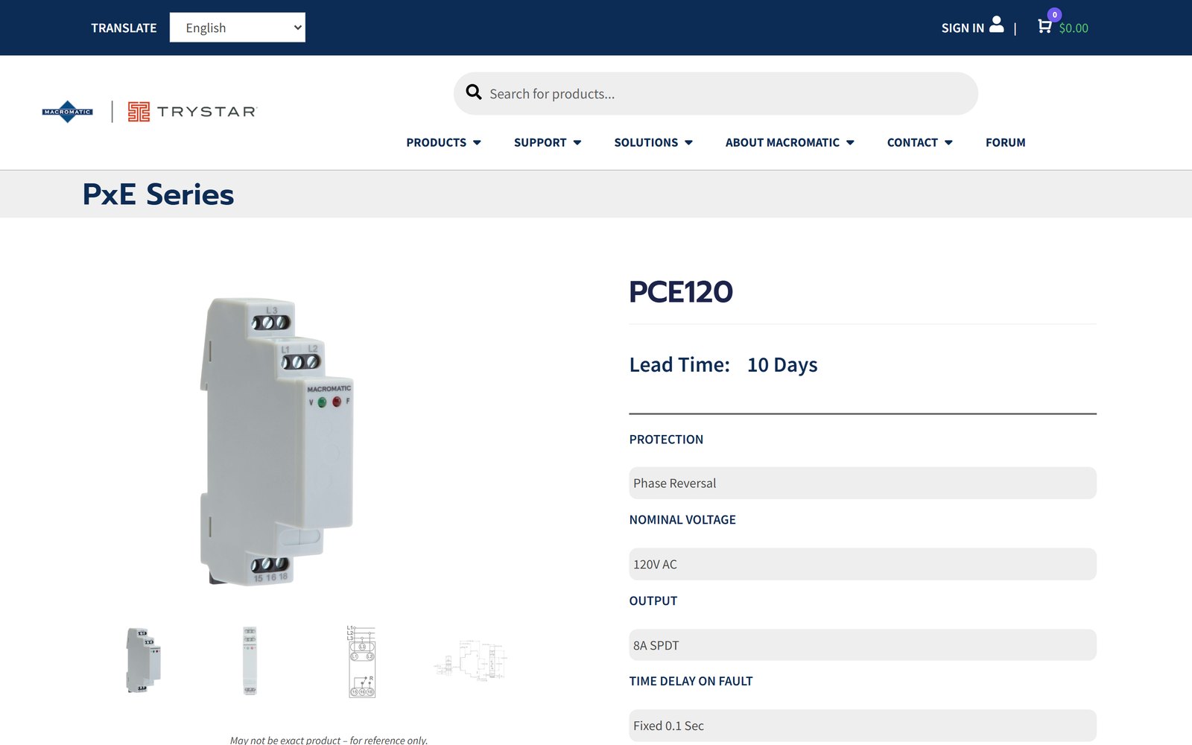
Task: Open the shopping cart icon
Action: coord(1044,27)
